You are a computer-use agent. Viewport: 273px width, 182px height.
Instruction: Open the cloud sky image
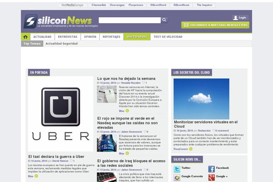(x=201, y=99)
